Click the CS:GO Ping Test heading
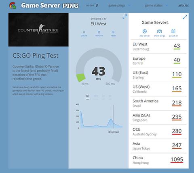Screen dimensions: 194x173 36,56
